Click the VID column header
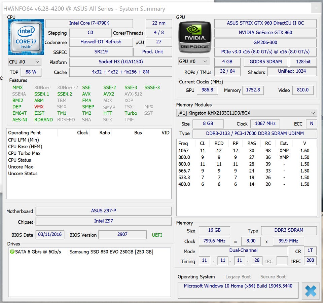This screenshot has height=303, width=323. (x=165, y=133)
